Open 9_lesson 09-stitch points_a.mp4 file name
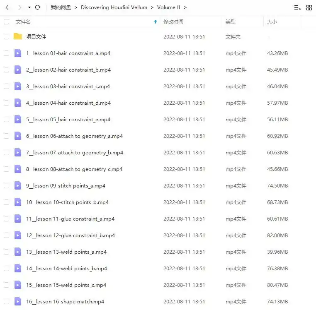The width and height of the screenshot is (316, 310). pyautogui.click(x=66, y=186)
